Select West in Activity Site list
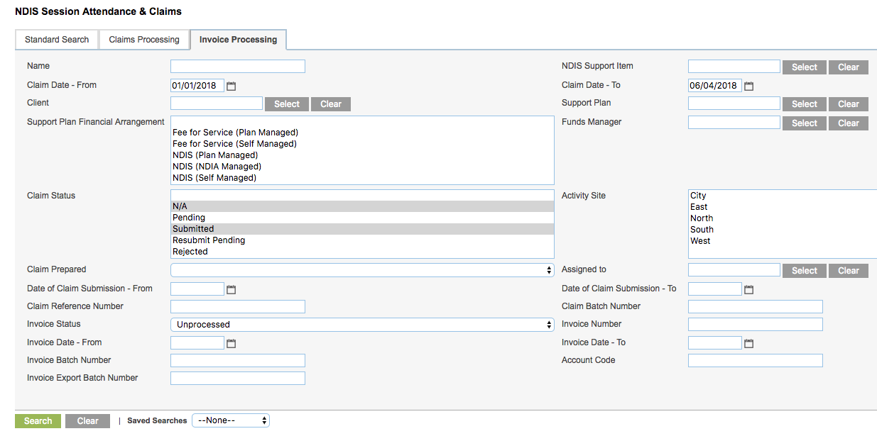877x436 pixels. (x=783, y=241)
